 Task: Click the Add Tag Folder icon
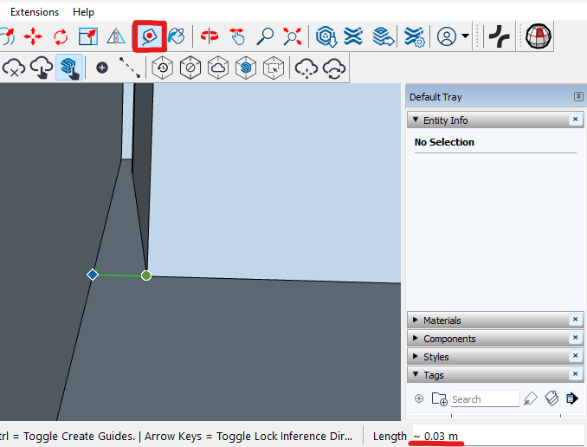tap(439, 398)
